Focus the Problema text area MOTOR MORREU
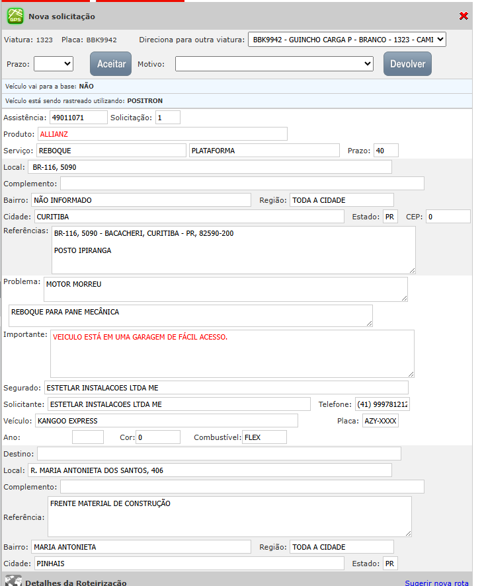484x586 pixels. click(x=225, y=289)
